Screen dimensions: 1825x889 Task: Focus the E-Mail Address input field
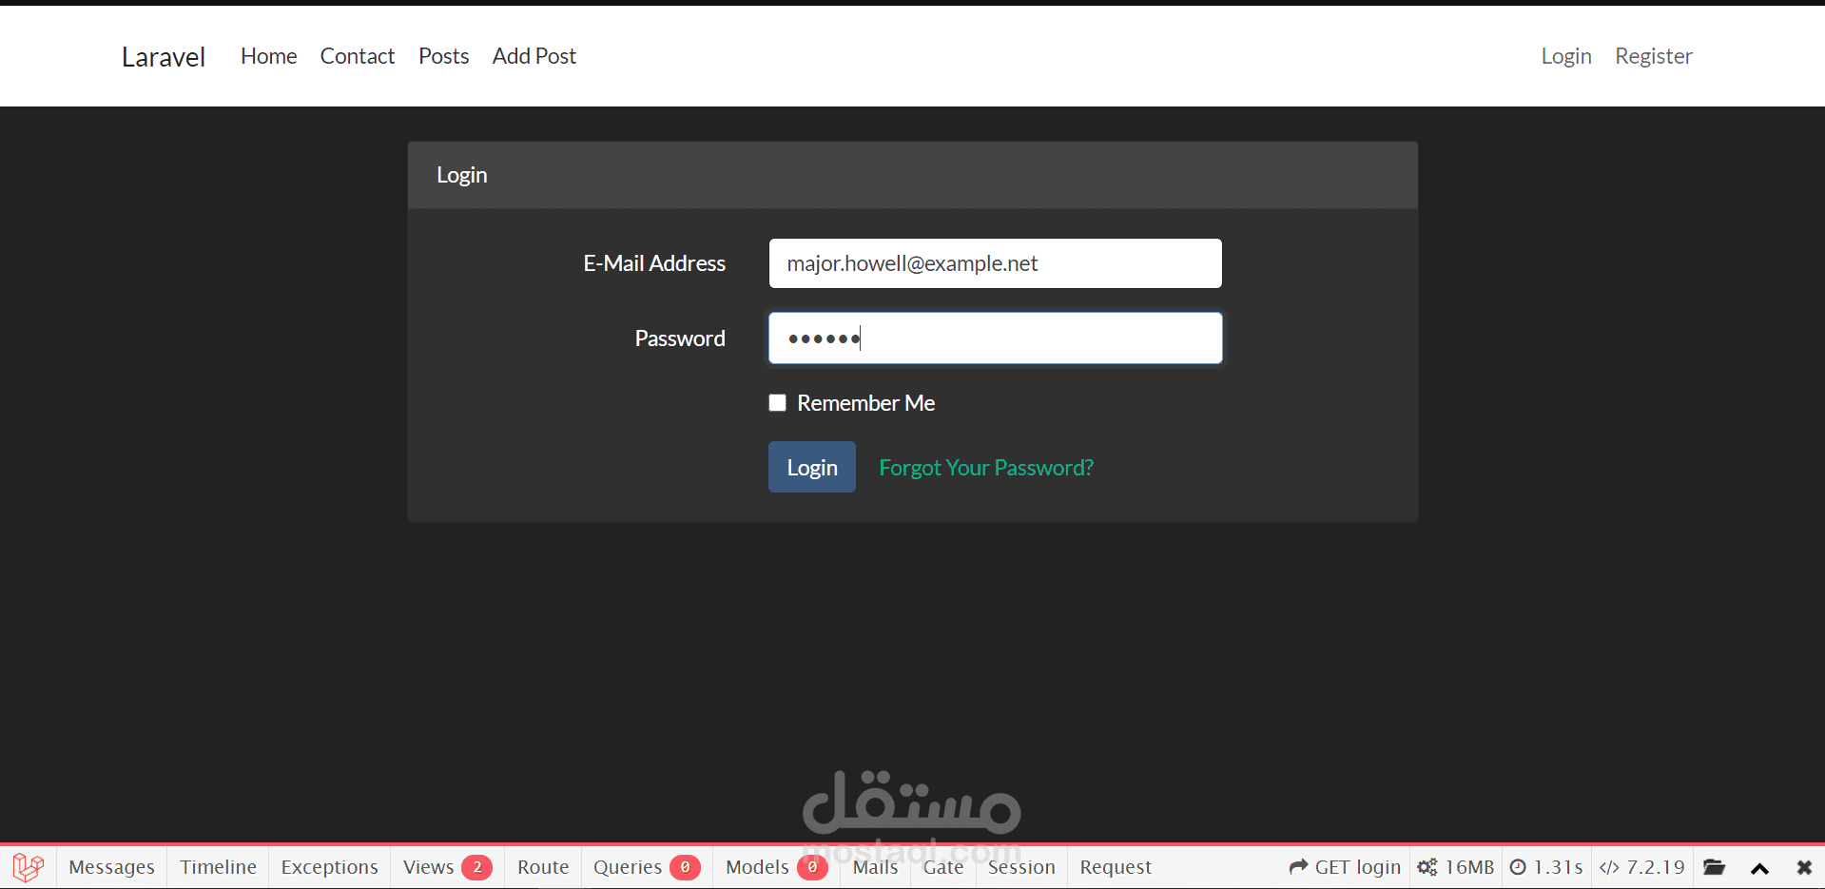996,263
